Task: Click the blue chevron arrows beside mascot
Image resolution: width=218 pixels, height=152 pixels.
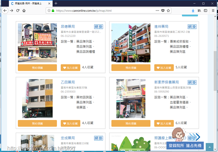Action: (195, 137)
